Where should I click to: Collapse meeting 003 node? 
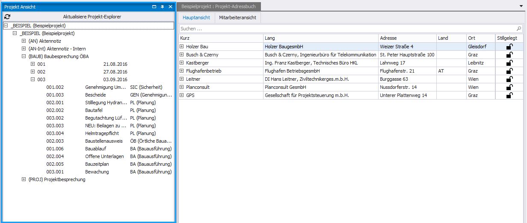point(33,79)
